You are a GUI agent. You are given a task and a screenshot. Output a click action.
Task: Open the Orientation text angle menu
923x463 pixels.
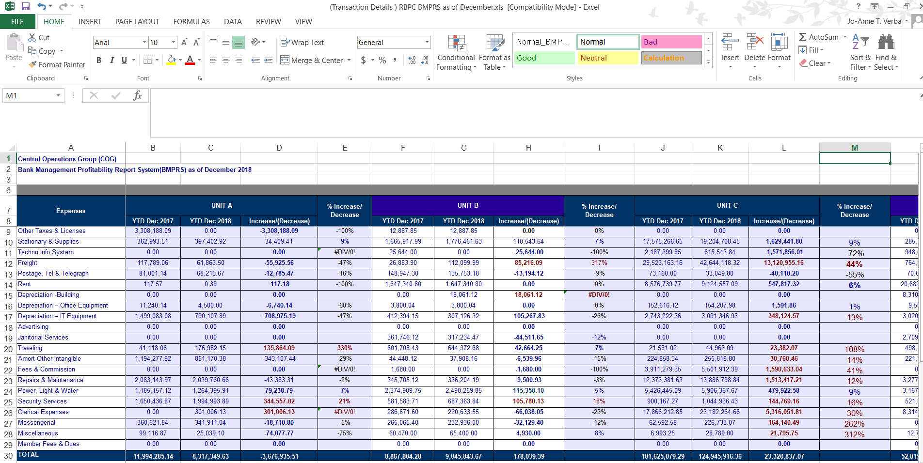[x=258, y=42]
